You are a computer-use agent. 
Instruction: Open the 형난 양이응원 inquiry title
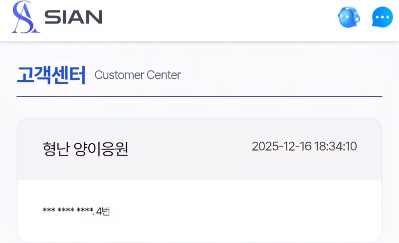85,148
